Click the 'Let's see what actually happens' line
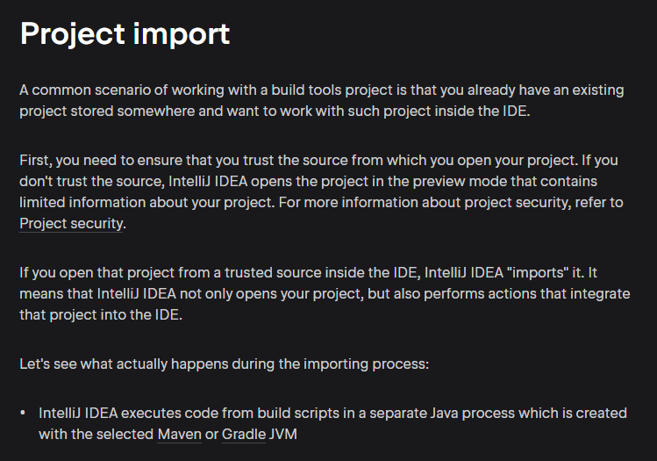657x461 pixels. tap(224, 363)
